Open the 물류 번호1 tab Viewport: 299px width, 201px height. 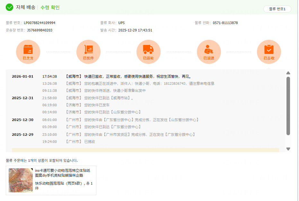[x=277, y=9]
